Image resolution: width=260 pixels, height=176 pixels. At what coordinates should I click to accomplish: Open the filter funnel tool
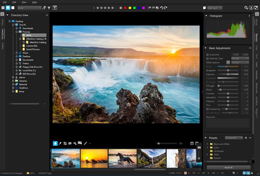click(49, 8)
